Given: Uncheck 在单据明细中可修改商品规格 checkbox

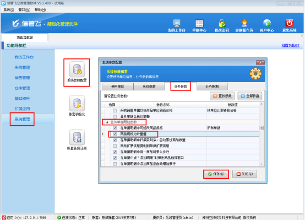Looking at the screenshot, I should click(115, 128).
